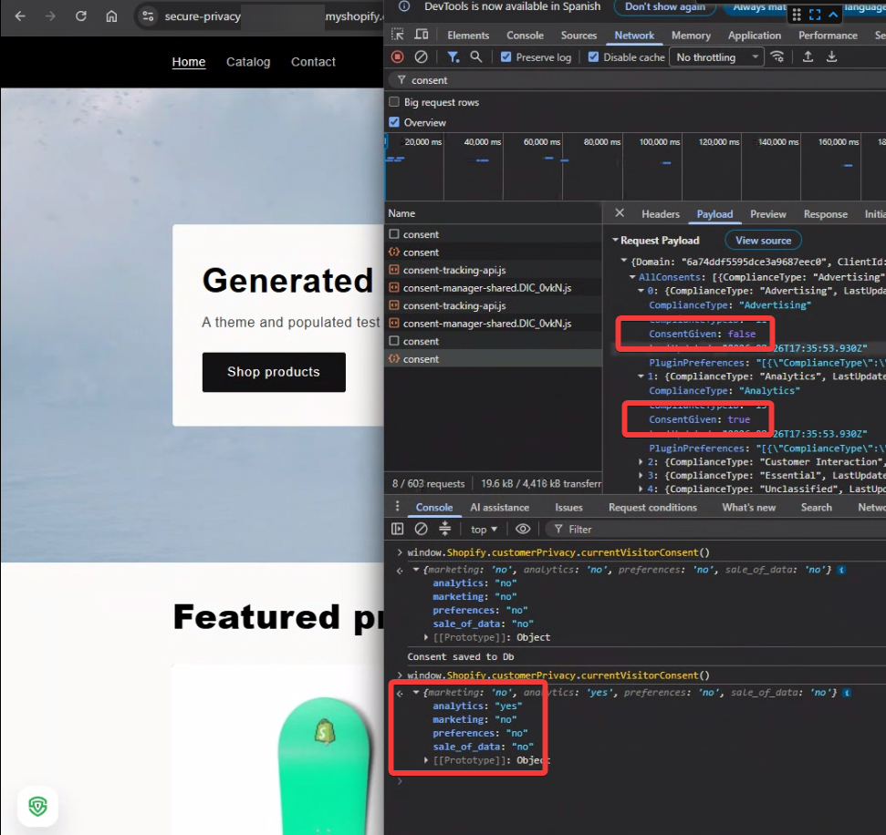Open the console top context dropdown

point(485,529)
